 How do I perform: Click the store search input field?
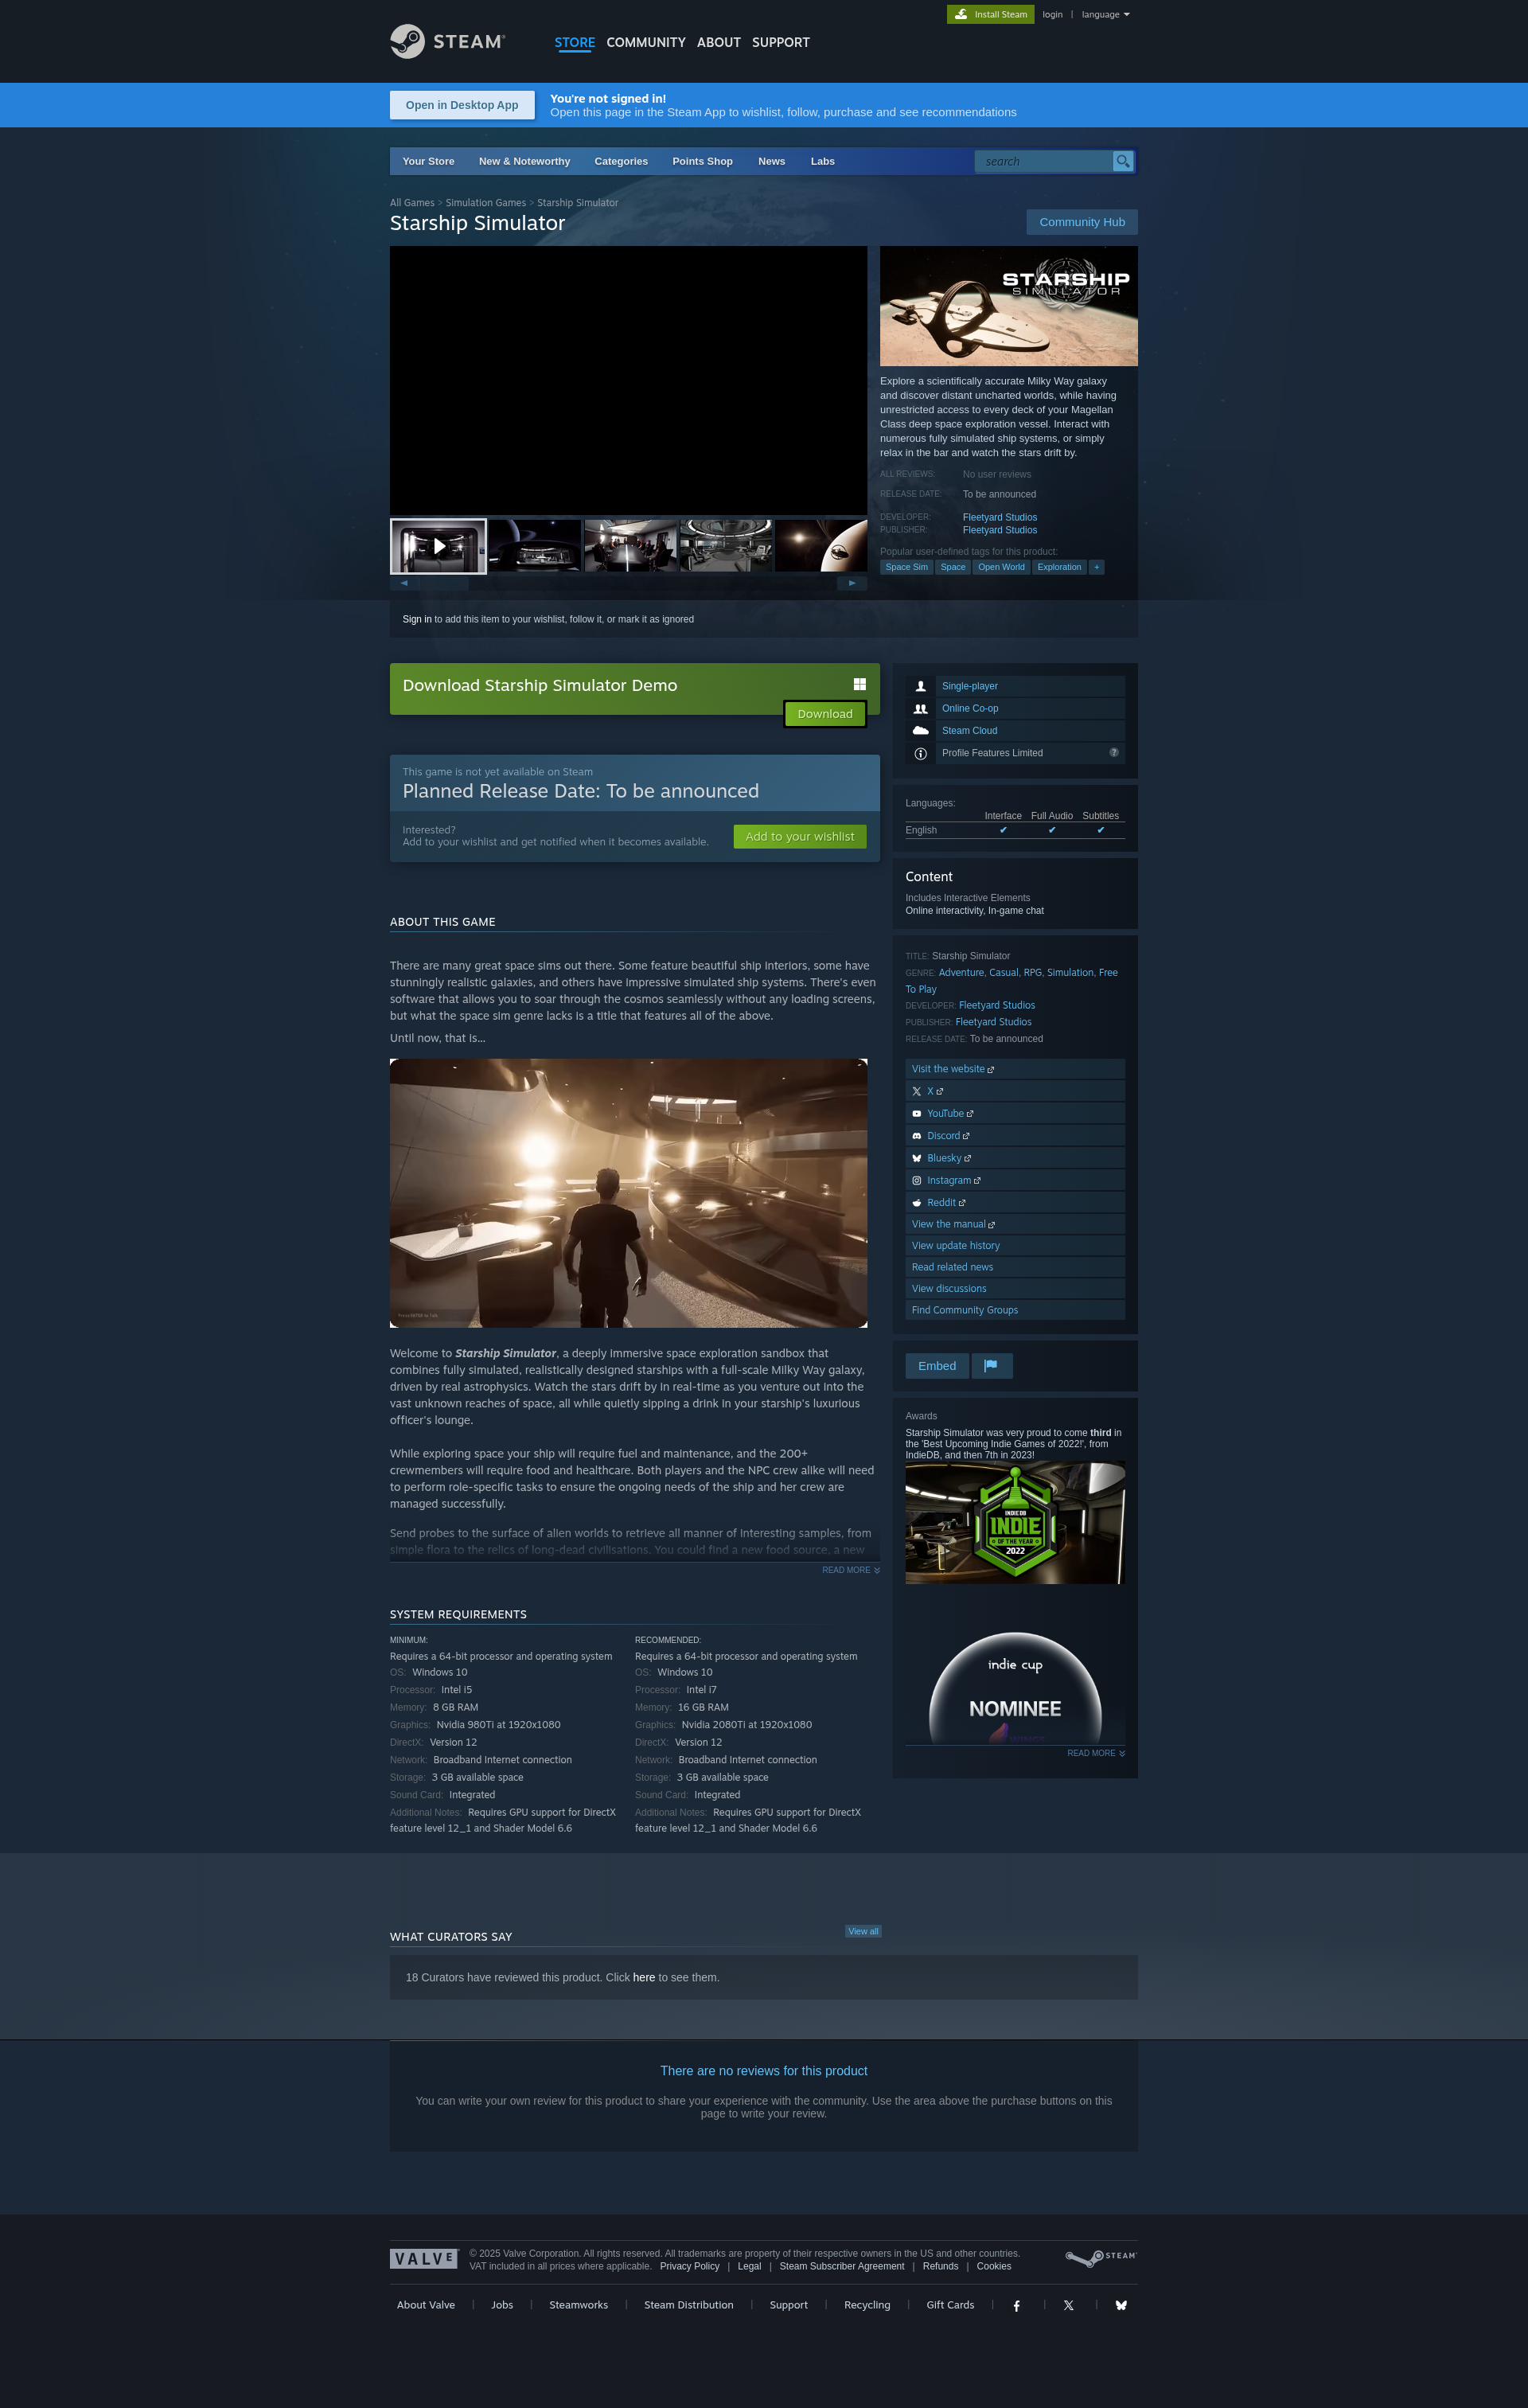tap(1043, 161)
